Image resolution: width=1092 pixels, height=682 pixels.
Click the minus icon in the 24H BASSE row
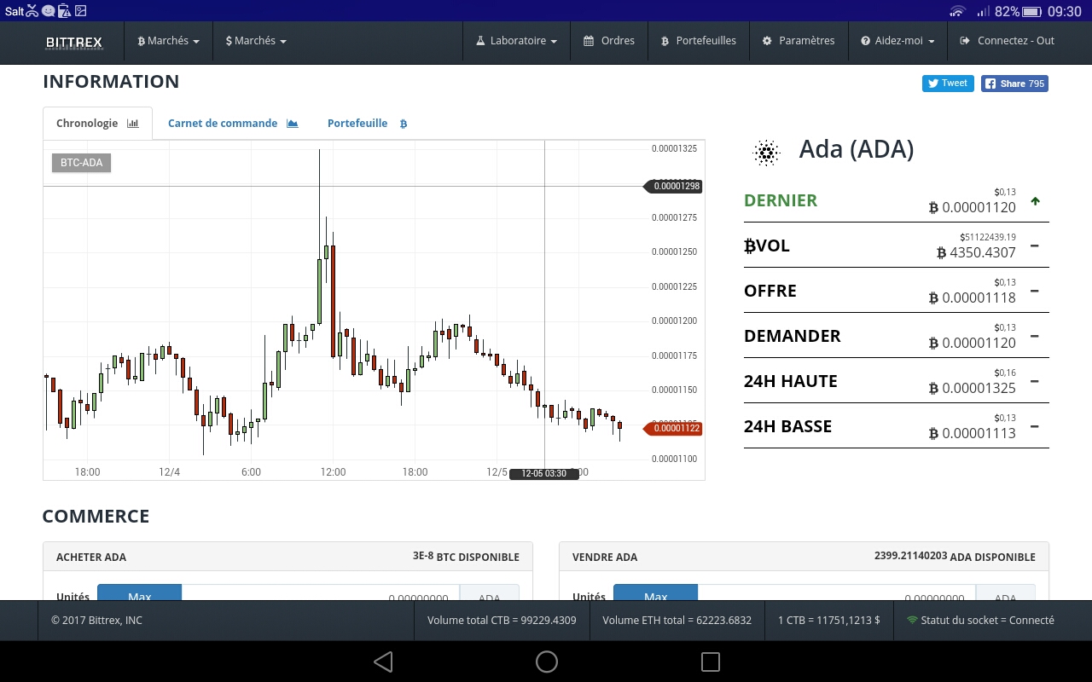pos(1035,426)
